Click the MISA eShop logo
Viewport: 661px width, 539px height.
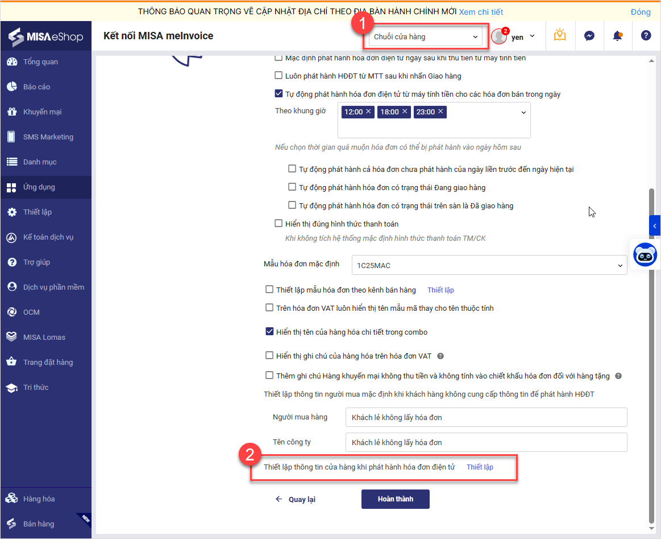click(x=45, y=37)
